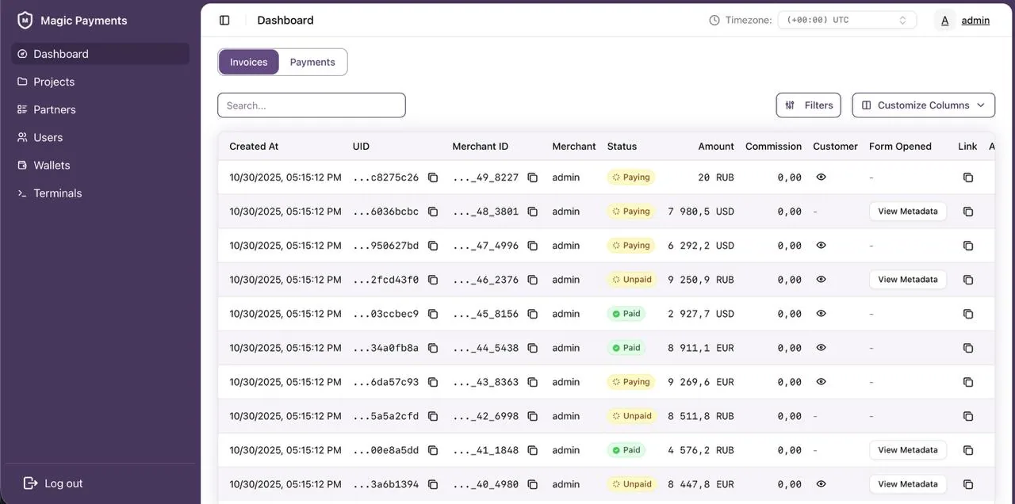Copy merchant ID ending 47_4996
This screenshot has width=1015, height=504.
tap(533, 246)
